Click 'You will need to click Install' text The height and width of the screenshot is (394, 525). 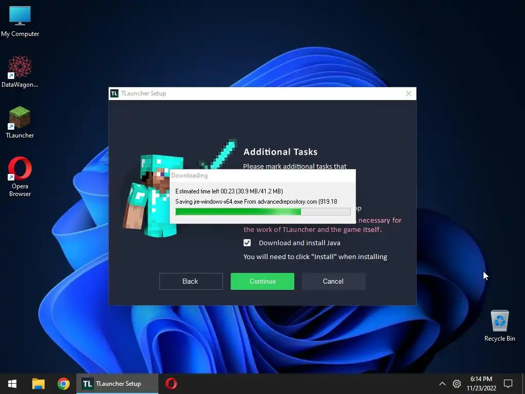pyautogui.click(x=315, y=257)
